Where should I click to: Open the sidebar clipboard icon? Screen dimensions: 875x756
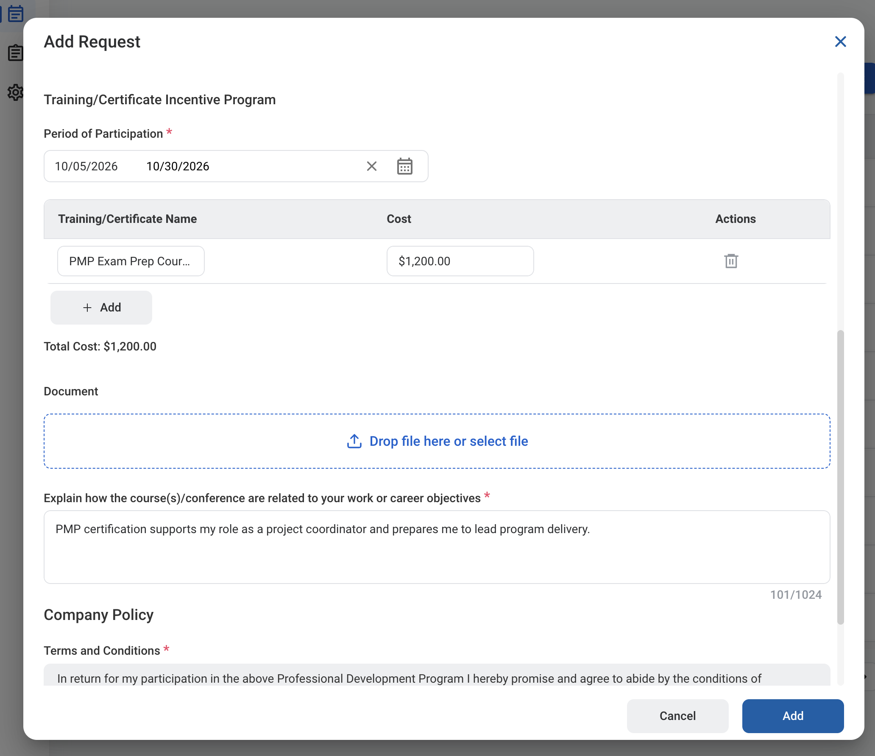(16, 53)
